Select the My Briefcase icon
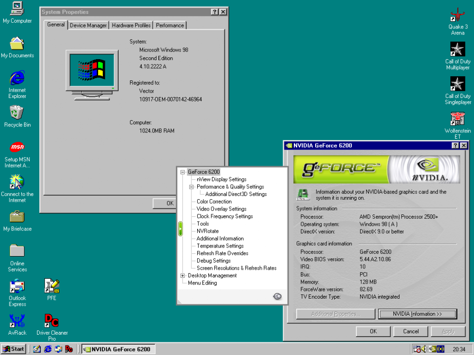This screenshot has width=474, height=355. [17, 221]
